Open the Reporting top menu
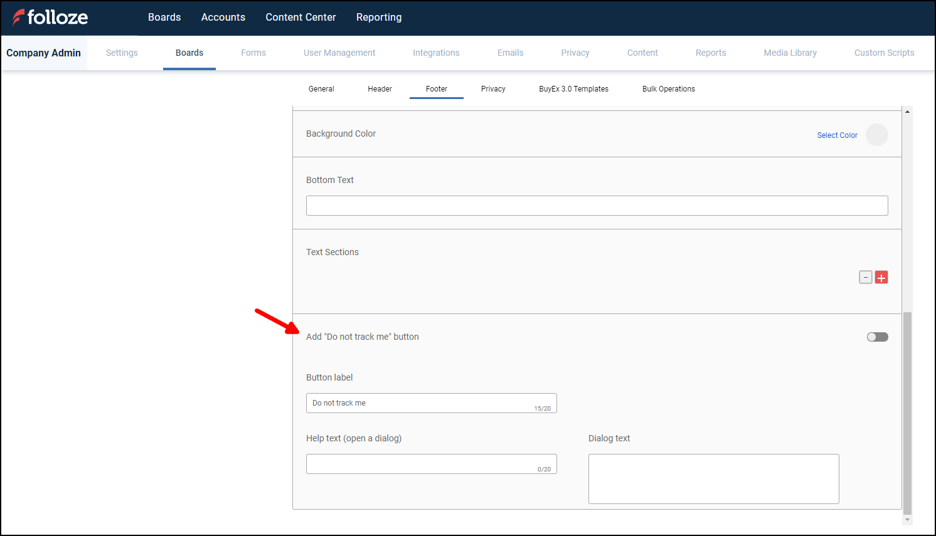Viewport: 936px width, 536px height. 379,18
